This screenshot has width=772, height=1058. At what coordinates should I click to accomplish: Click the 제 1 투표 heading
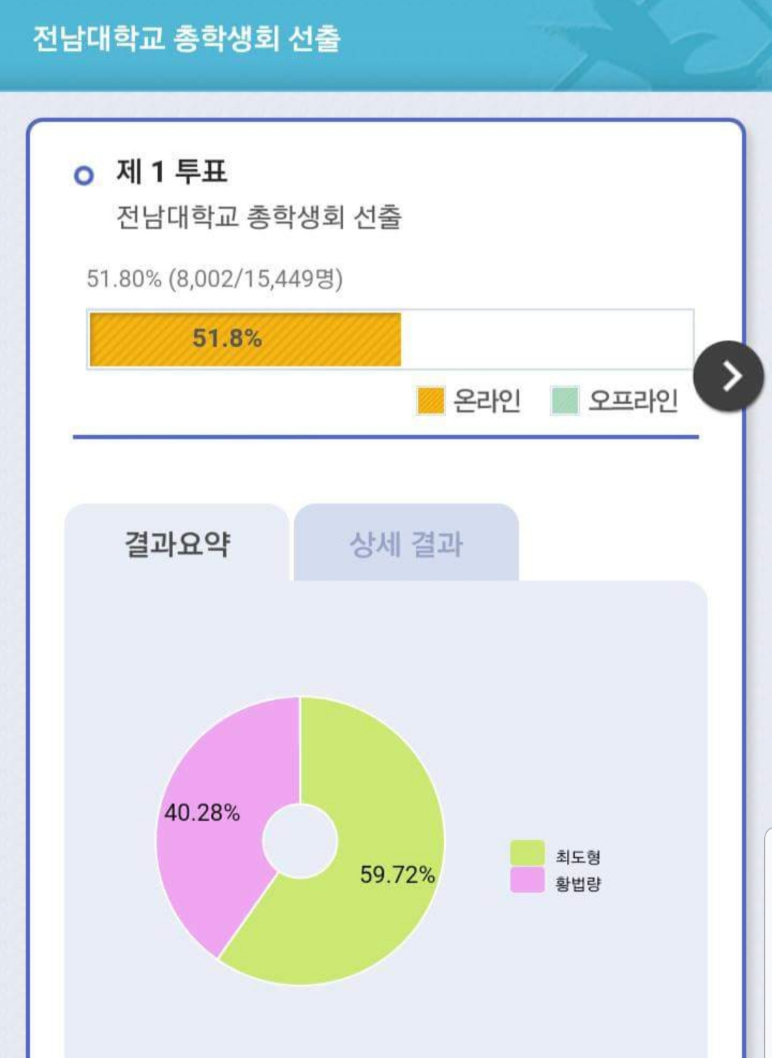pyautogui.click(x=172, y=171)
